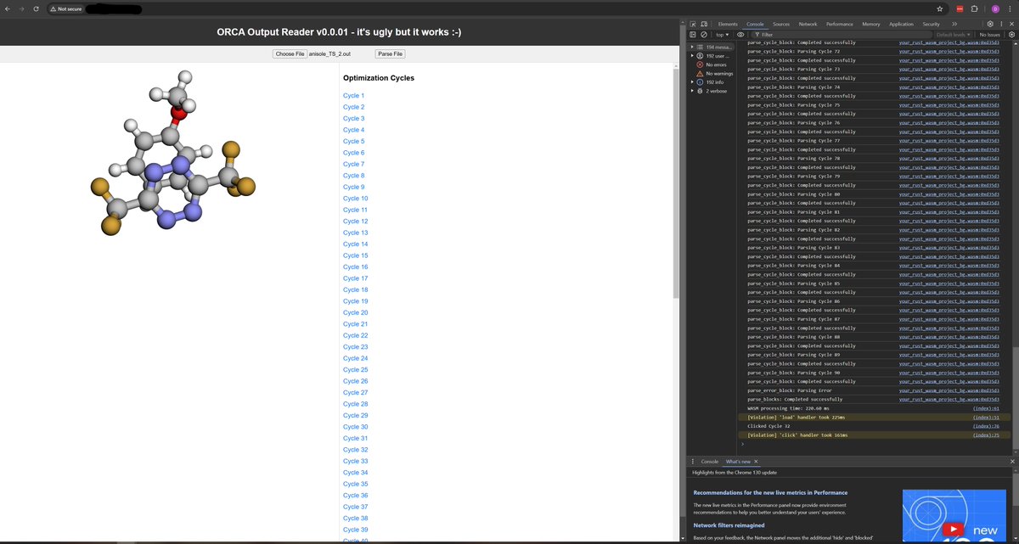Switch to the Network tab
The width and height of the screenshot is (1019, 544).
coord(808,24)
